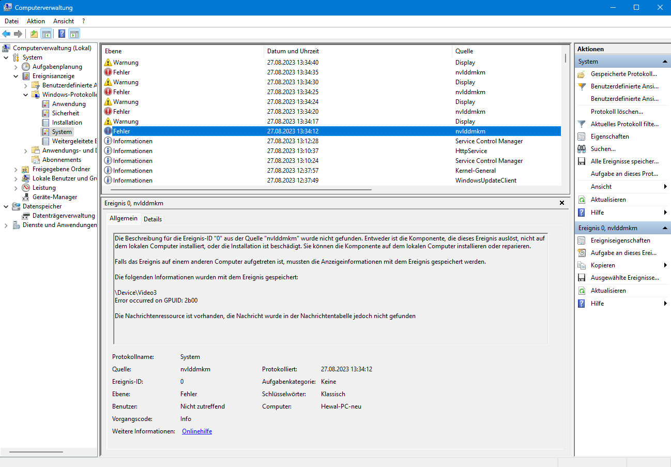Click the filter icon beside Aktuelles Protokoll filtern
Screen dimensions: 671x467
tap(582, 124)
